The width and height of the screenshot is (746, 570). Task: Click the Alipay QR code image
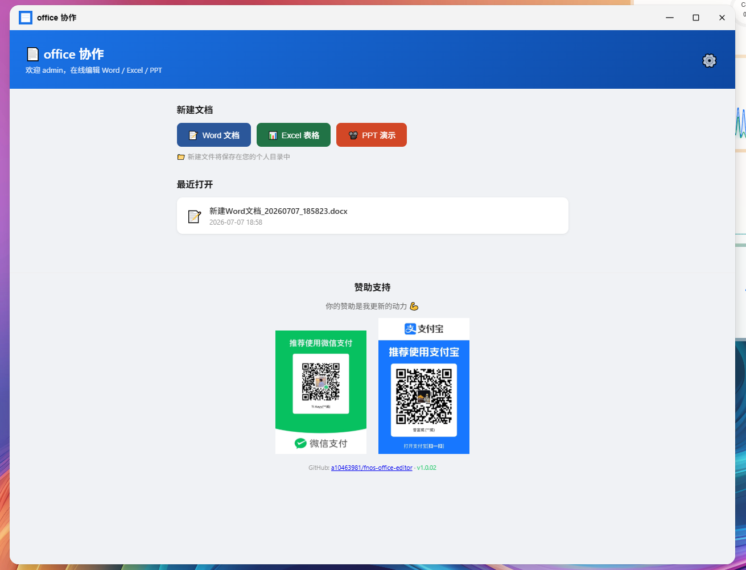(424, 386)
